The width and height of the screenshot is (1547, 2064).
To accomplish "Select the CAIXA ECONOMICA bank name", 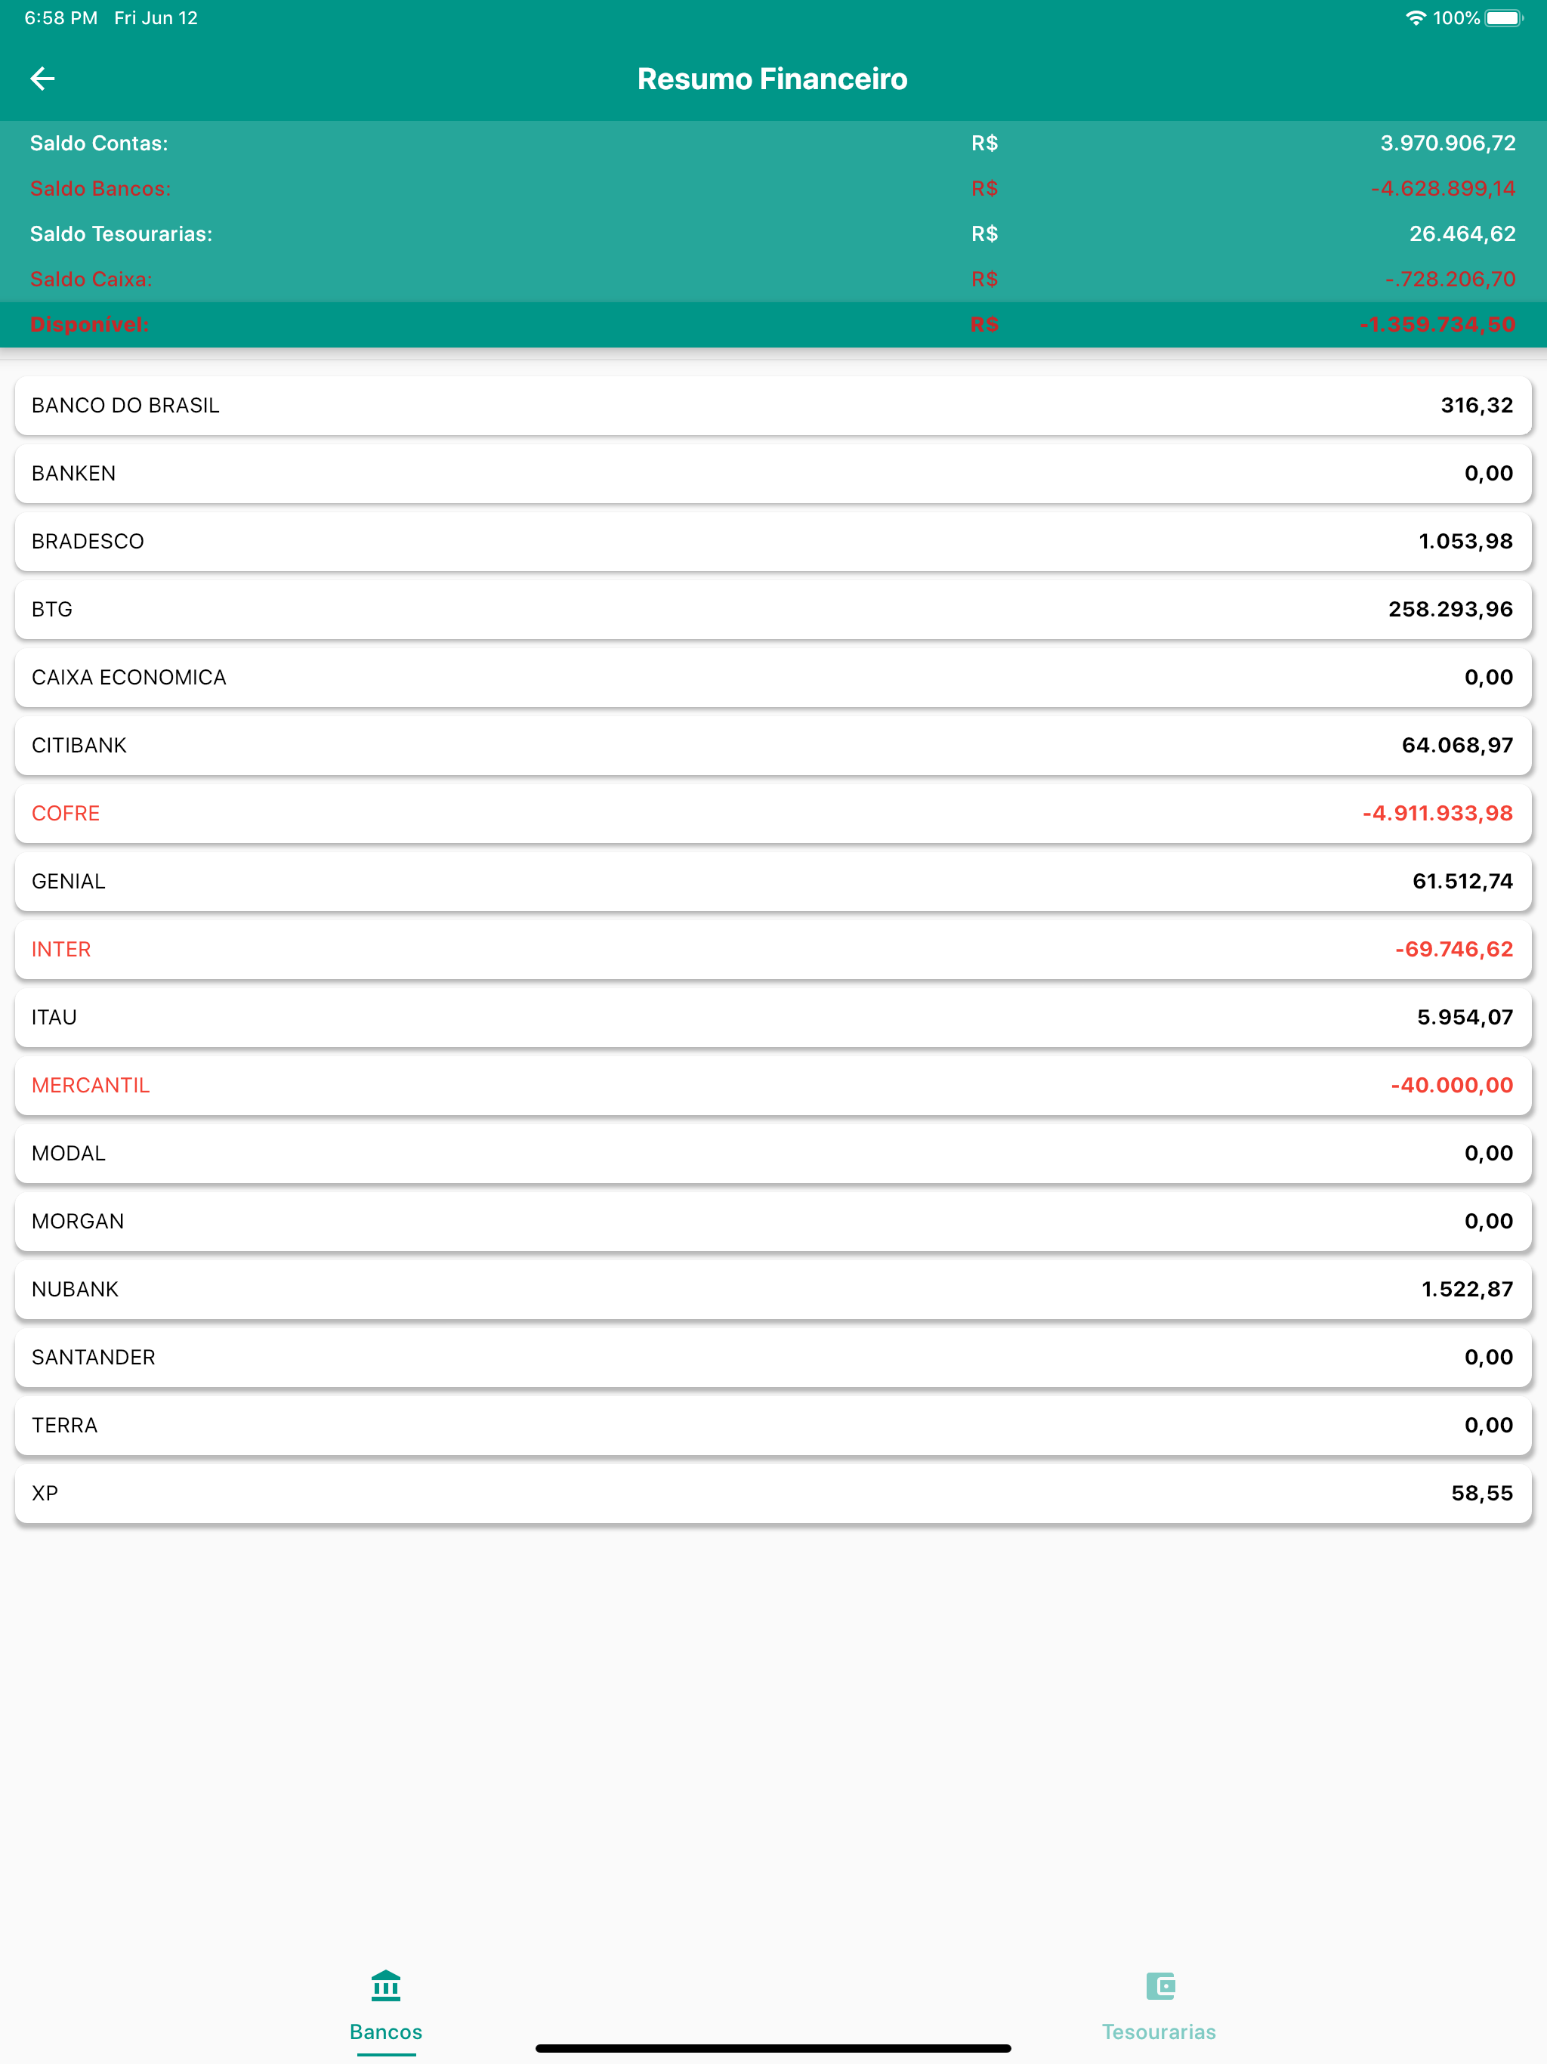I will pyautogui.click(x=128, y=678).
